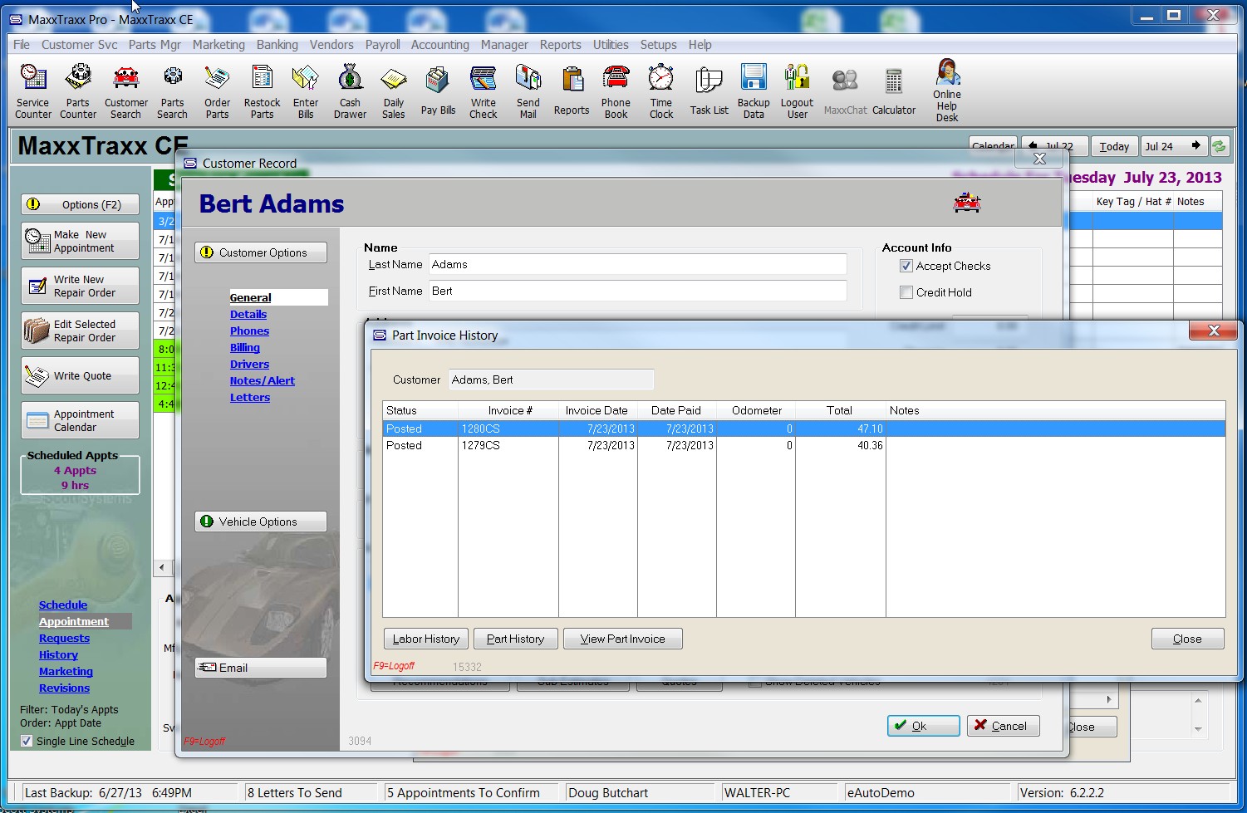Close the Part Invoice History dialog

pyautogui.click(x=1187, y=639)
